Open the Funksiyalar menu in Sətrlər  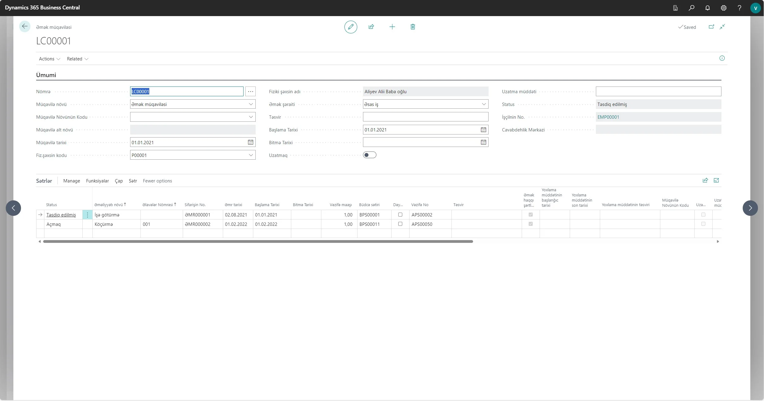pos(97,181)
